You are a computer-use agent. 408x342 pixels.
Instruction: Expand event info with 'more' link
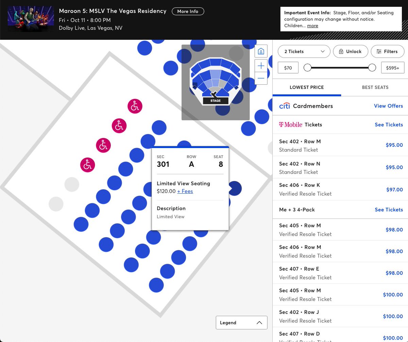[x=312, y=26]
